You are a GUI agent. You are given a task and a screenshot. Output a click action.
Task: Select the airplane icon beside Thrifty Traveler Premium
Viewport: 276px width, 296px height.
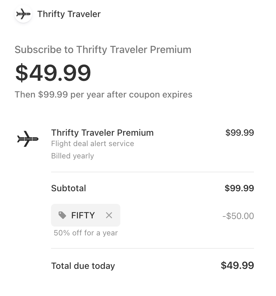pos(27,138)
